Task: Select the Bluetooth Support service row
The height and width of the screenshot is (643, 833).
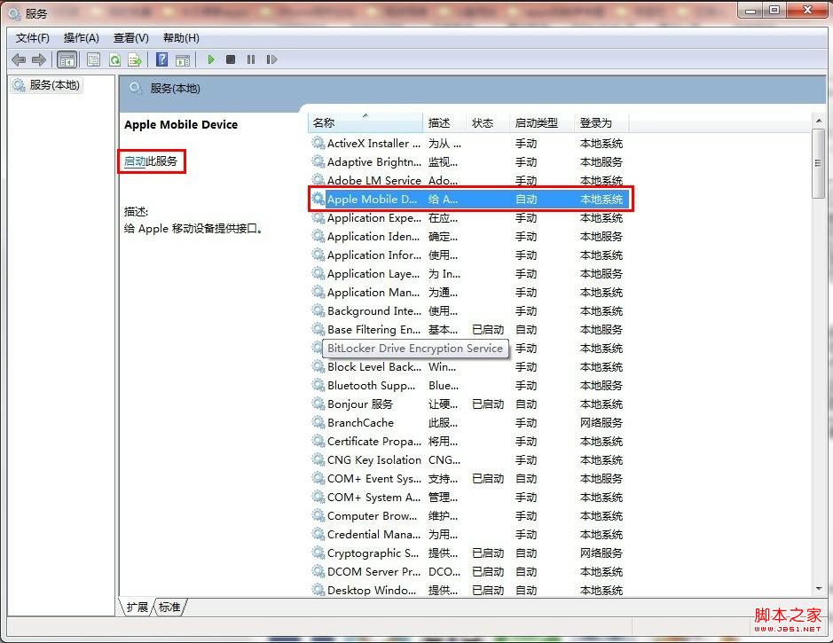Action: (x=468, y=386)
